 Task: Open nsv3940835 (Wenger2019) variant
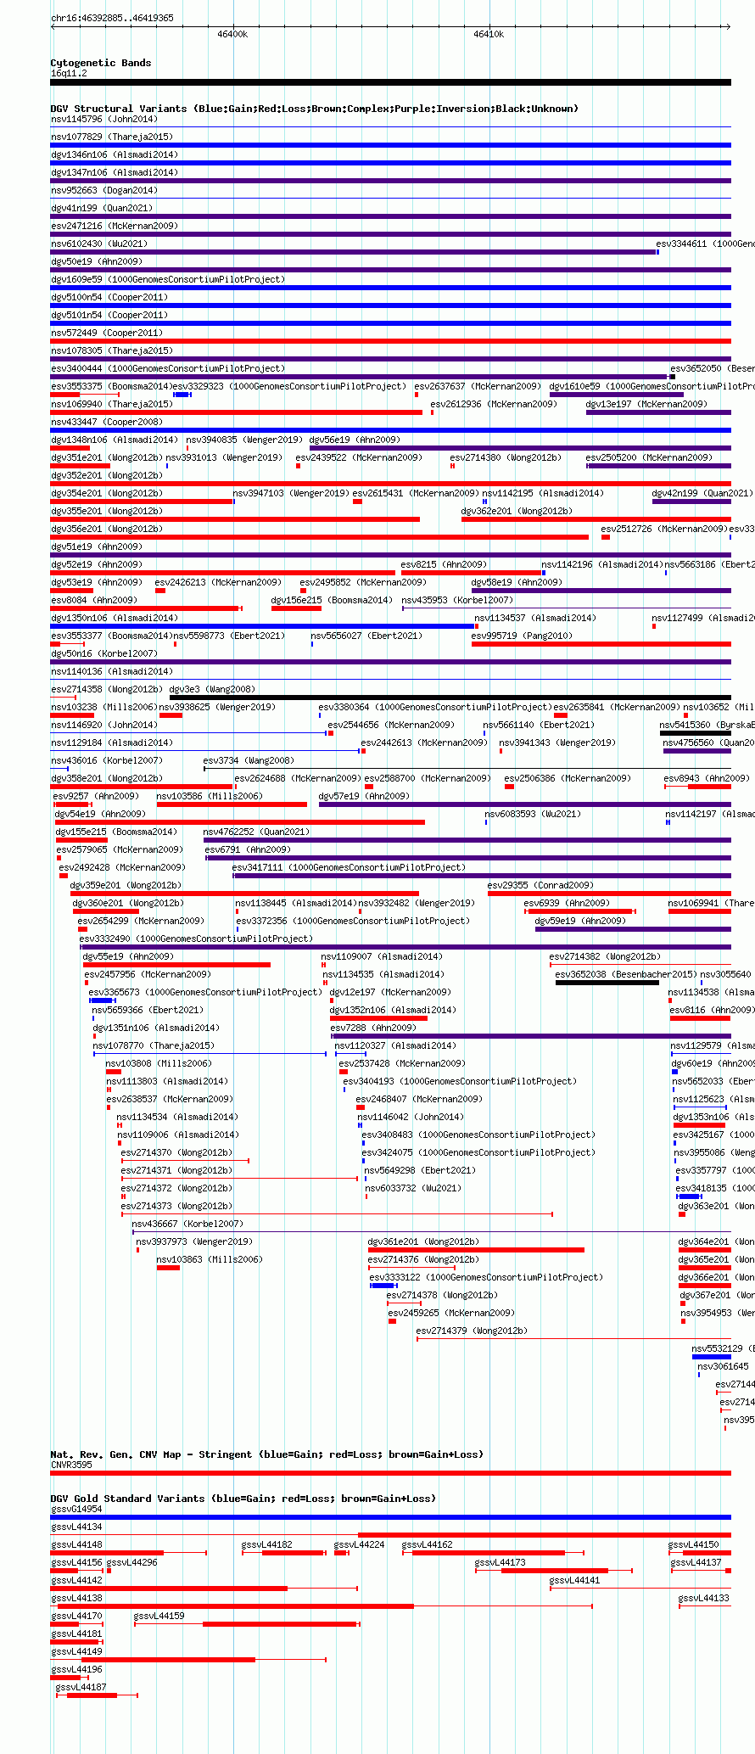244,440
